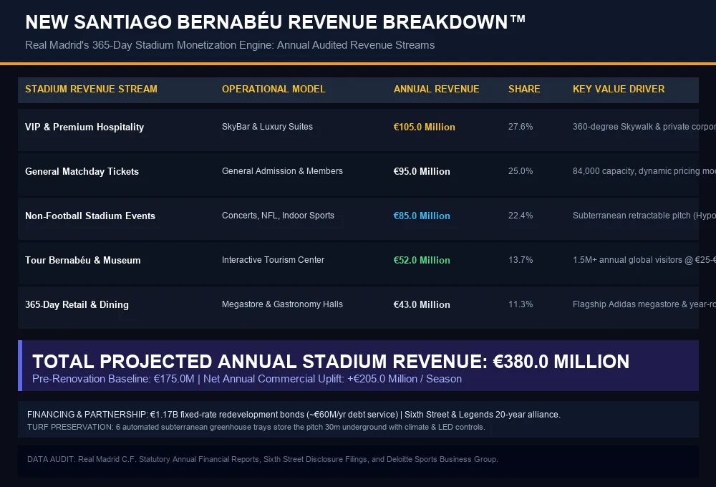This screenshot has height=487, width=716.
Task: Select the '365-Day Retail & Dining' row label
Action: (77, 304)
